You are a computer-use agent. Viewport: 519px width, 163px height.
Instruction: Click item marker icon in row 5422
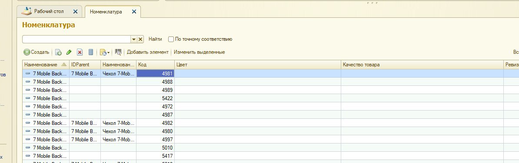pos(28,98)
